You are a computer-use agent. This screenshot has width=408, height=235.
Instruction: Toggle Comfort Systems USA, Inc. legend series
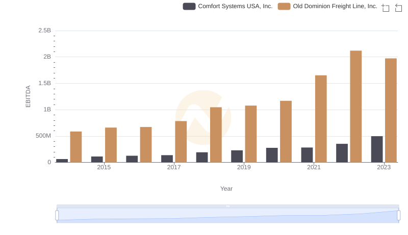click(x=227, y=6)
